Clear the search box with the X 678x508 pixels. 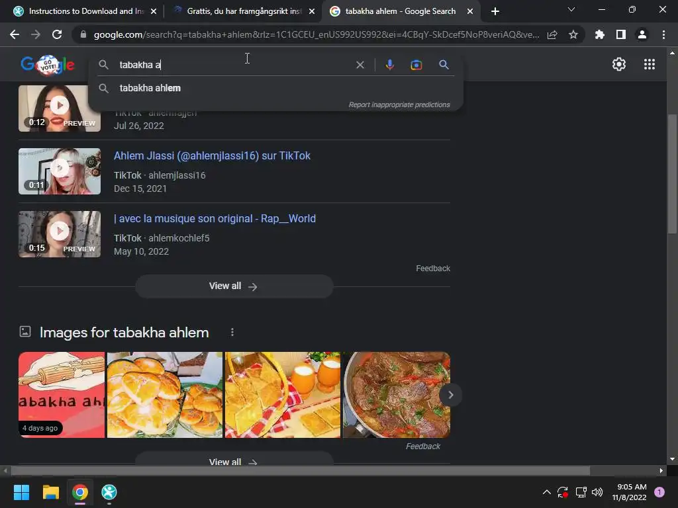click(x=360, y=65)
